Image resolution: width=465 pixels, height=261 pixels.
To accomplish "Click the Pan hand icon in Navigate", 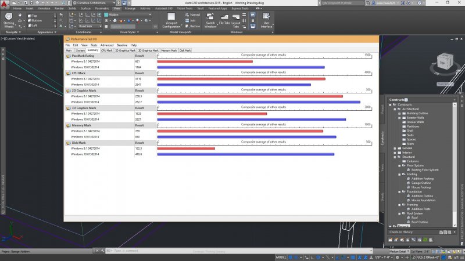I will (x=20, y=16).
